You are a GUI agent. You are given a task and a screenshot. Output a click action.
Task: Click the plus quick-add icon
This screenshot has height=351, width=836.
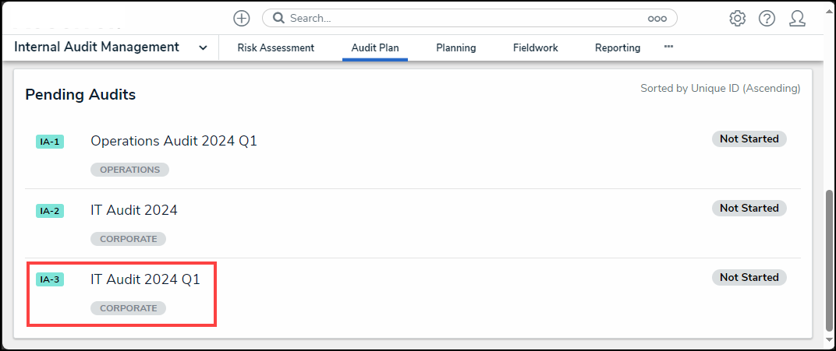[x=242, y=18]
